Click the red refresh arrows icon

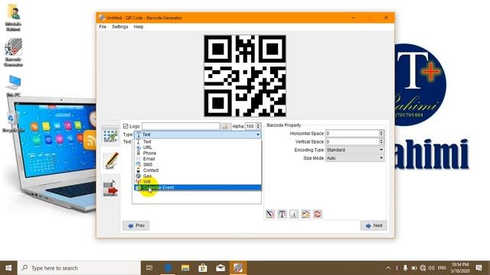pos(318,214)
